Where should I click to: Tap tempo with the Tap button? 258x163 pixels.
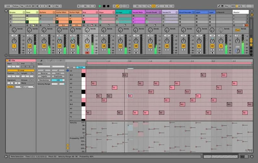(x=22, y=6)
